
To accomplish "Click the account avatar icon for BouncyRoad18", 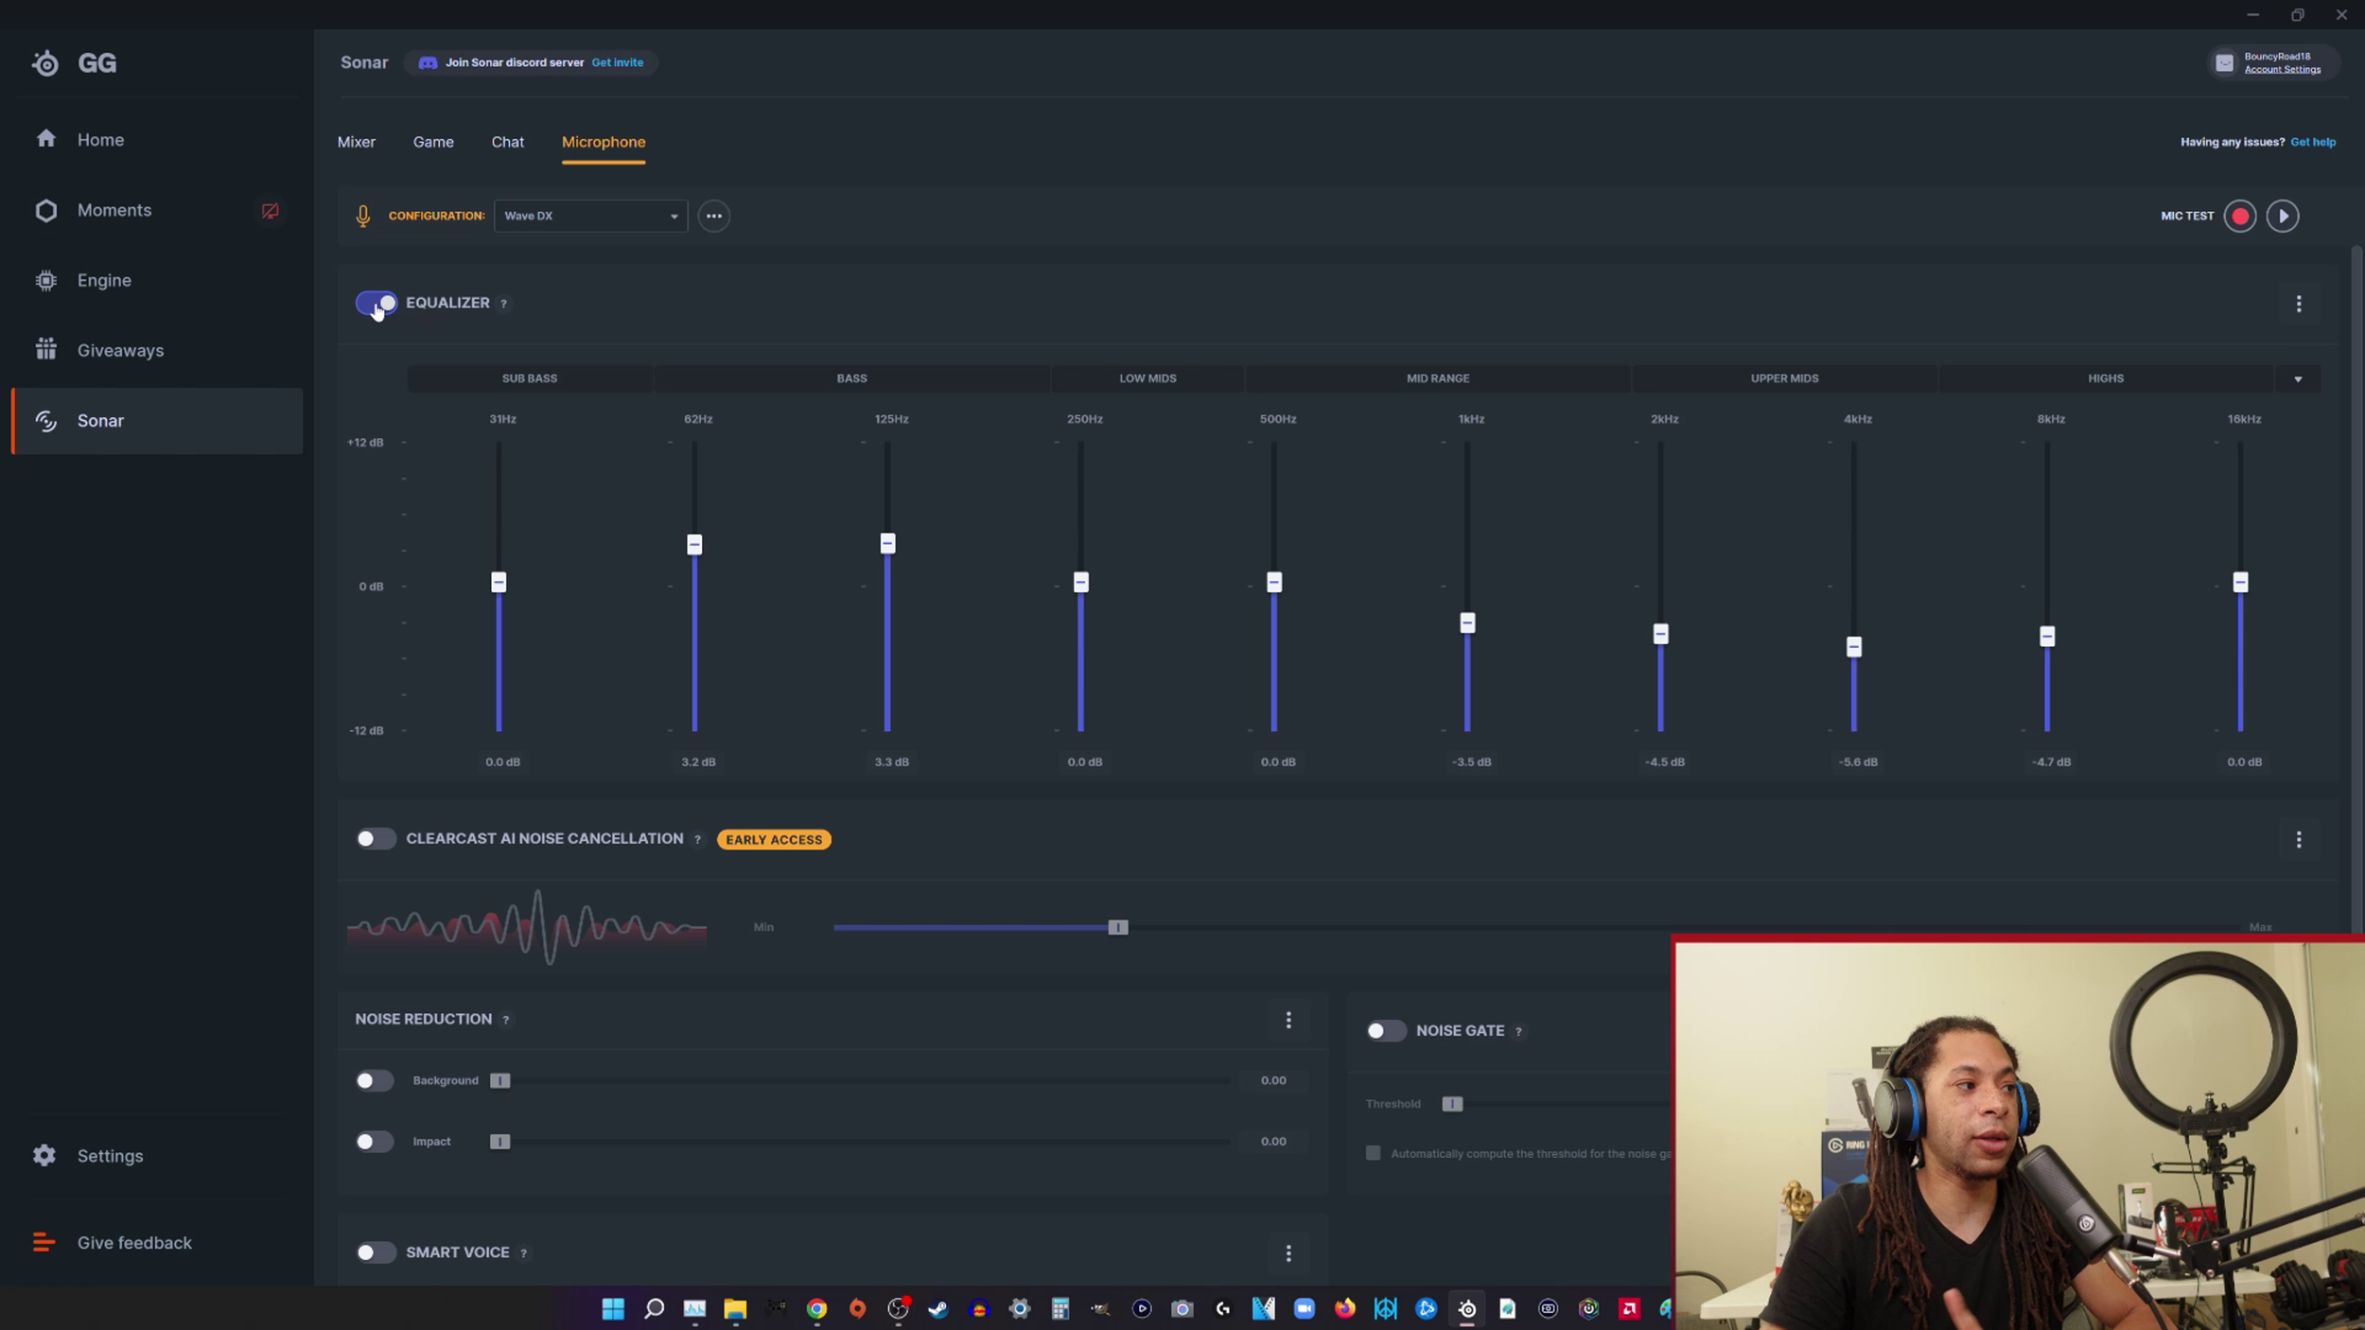I will point(2224,63).
